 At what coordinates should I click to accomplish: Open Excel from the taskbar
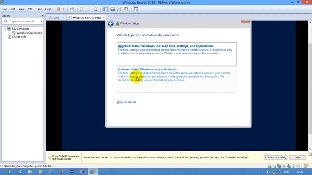point(8,172)
